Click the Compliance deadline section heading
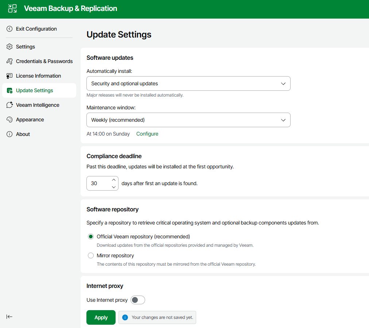Image resolution: width=369 pixels, height=328 pixels. 114,156
